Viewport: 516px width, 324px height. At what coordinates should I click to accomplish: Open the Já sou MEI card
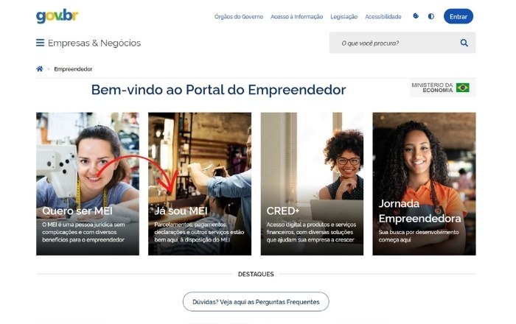[x=200, y=183]
